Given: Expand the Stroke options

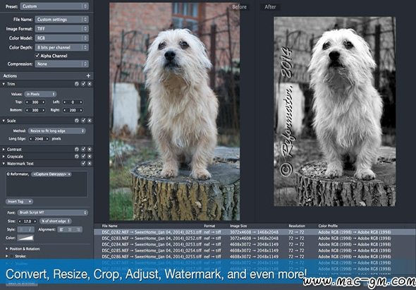Looking at the screenshot, I should [6, 256].
